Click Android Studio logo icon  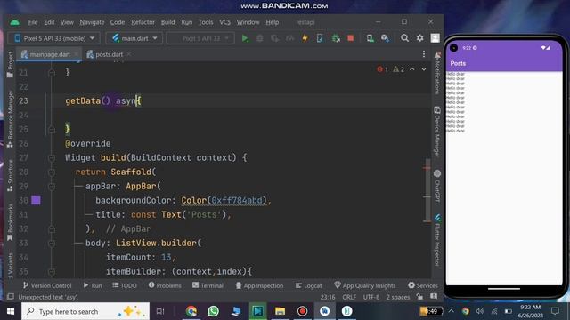pos(15,22)
